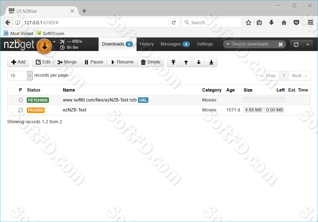Click the Movies category of the PAUSED row
318x222 pixels.
pyautogui.click(x=209, y=110)
